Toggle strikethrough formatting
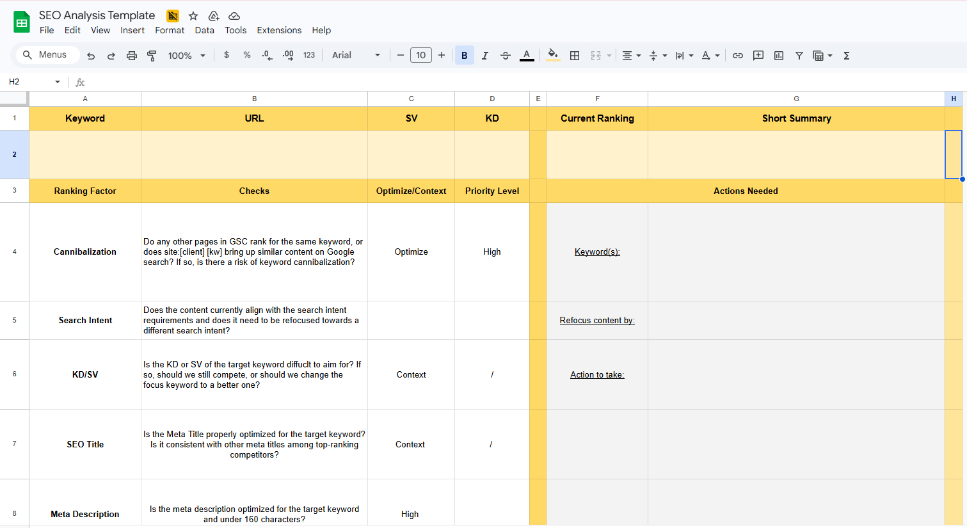Screen dimensions: 967x528 coord(506,56)
